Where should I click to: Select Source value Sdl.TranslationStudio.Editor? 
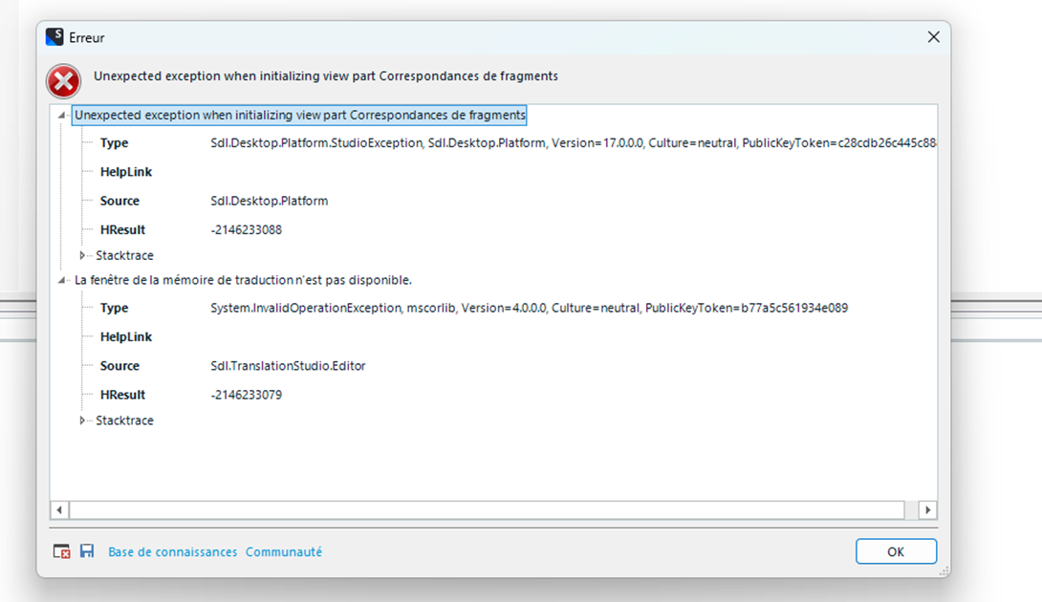tap(288, 366)
